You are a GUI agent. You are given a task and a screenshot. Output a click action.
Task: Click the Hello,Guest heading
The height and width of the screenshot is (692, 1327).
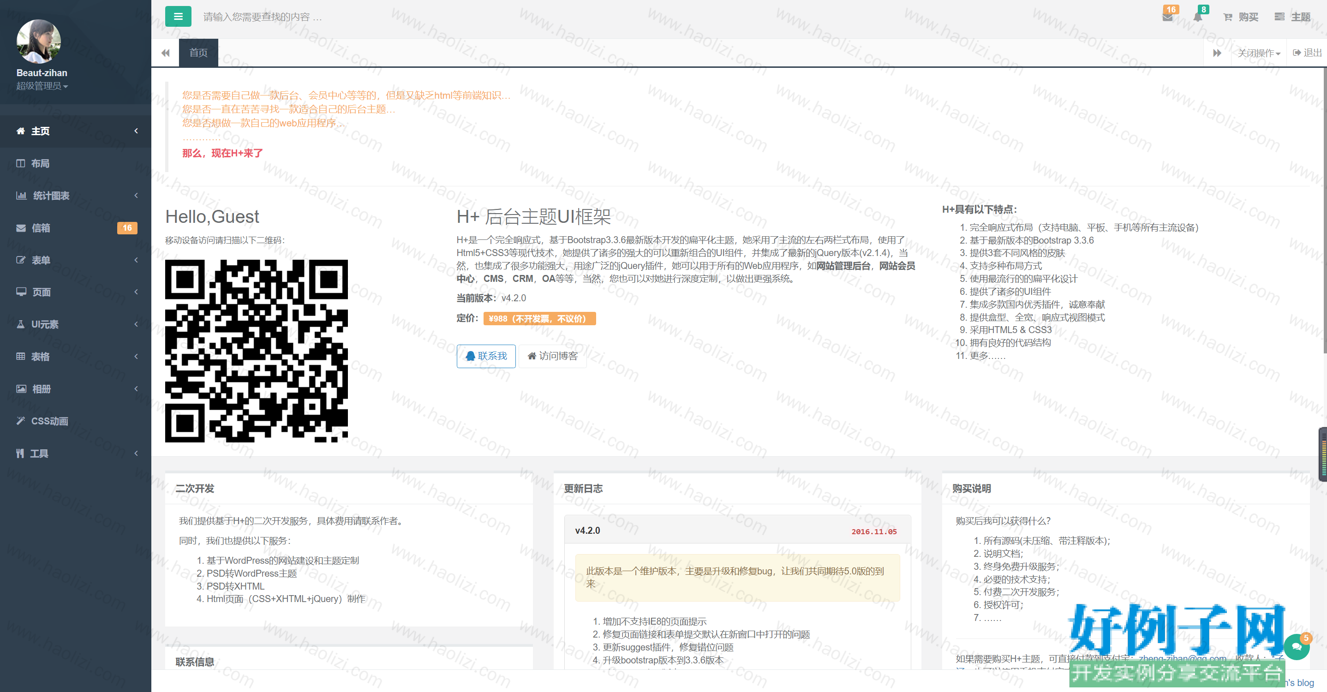point(212,217)
